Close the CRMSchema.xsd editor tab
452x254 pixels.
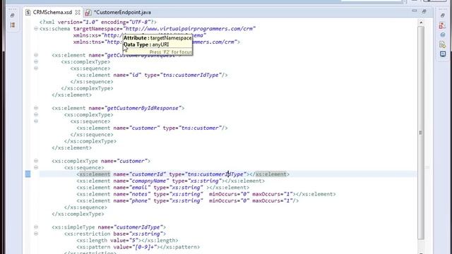click(78, 13)
